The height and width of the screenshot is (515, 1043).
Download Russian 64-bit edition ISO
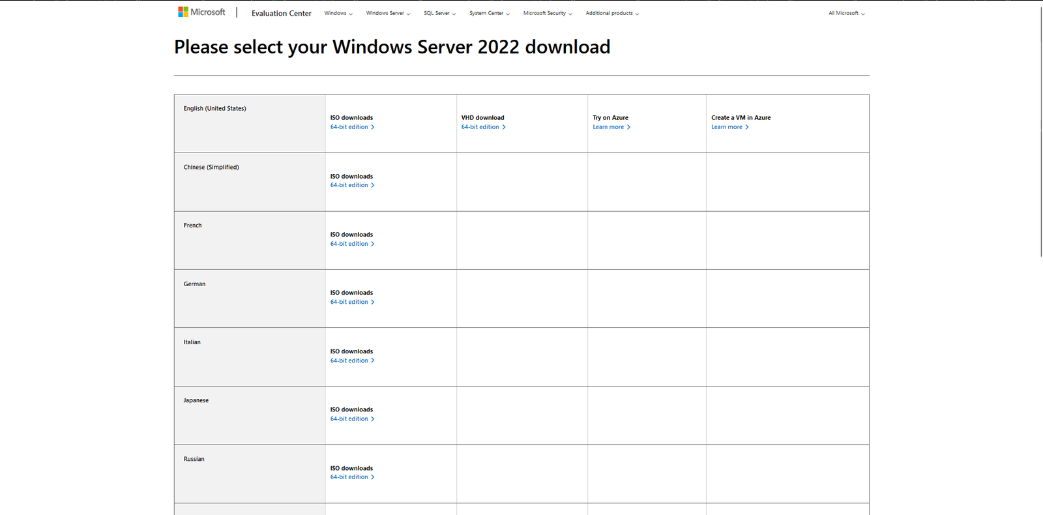tap(352, 477)
